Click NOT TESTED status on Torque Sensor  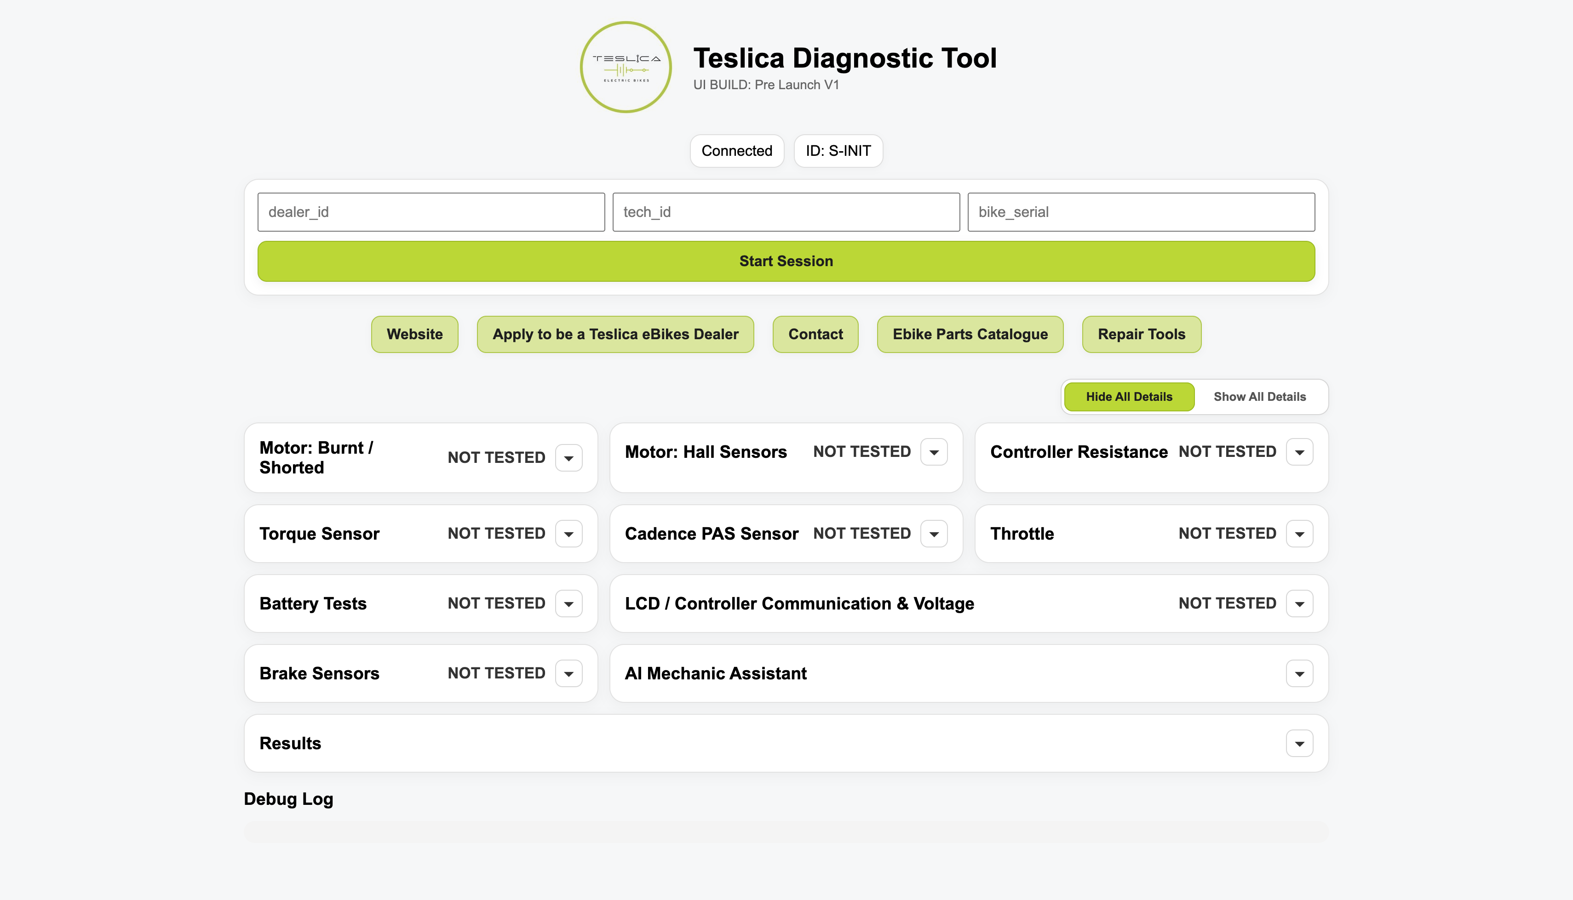[497, 534]
